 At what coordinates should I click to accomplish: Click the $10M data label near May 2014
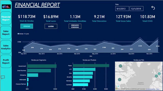tap(104, 48)
